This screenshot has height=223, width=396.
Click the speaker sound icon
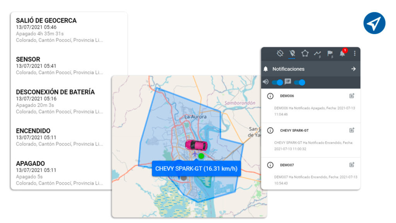click(x=265, y=82)
